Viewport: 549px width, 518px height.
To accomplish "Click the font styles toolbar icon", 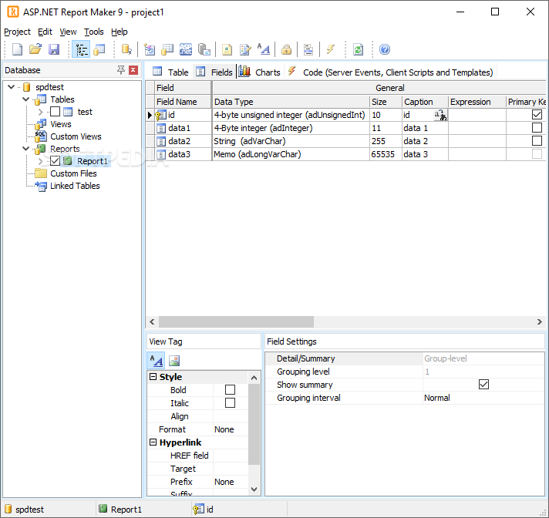I will click(263, 49).
